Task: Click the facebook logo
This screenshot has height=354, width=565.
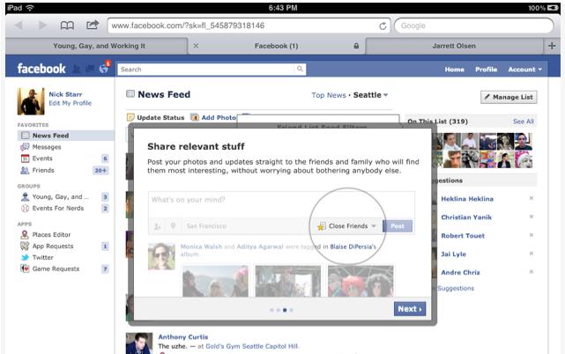Action: (41, 69)
